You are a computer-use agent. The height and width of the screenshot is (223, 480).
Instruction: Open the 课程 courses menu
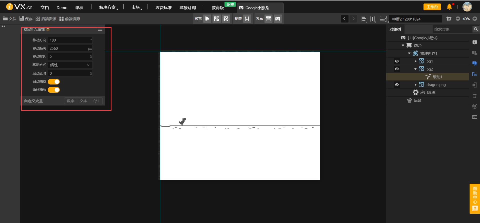point(79,7)
